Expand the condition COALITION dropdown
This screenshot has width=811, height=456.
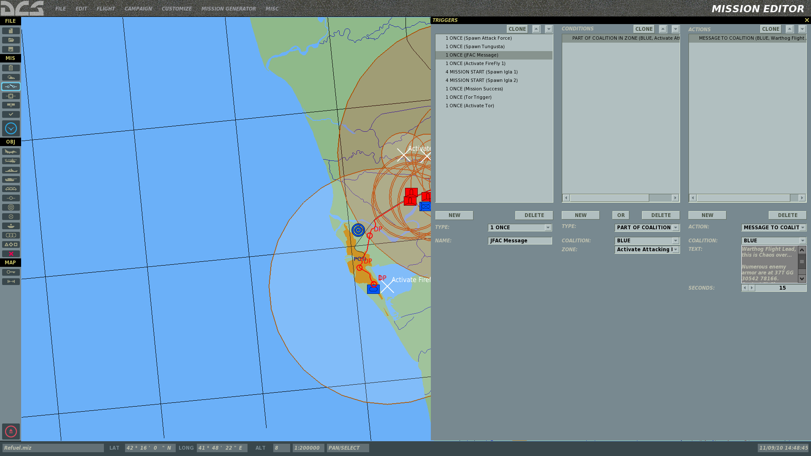coord(675,241)
